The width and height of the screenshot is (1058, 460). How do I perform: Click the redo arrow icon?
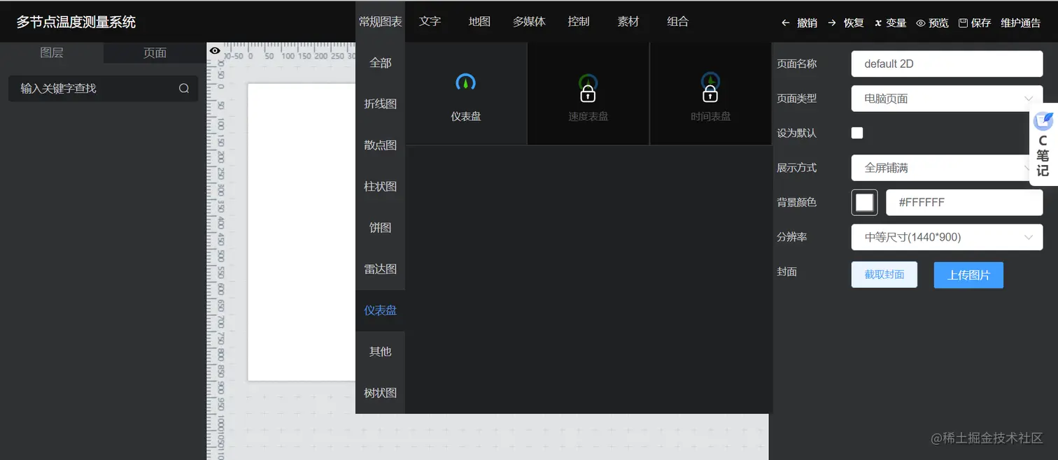click(832, 22)
